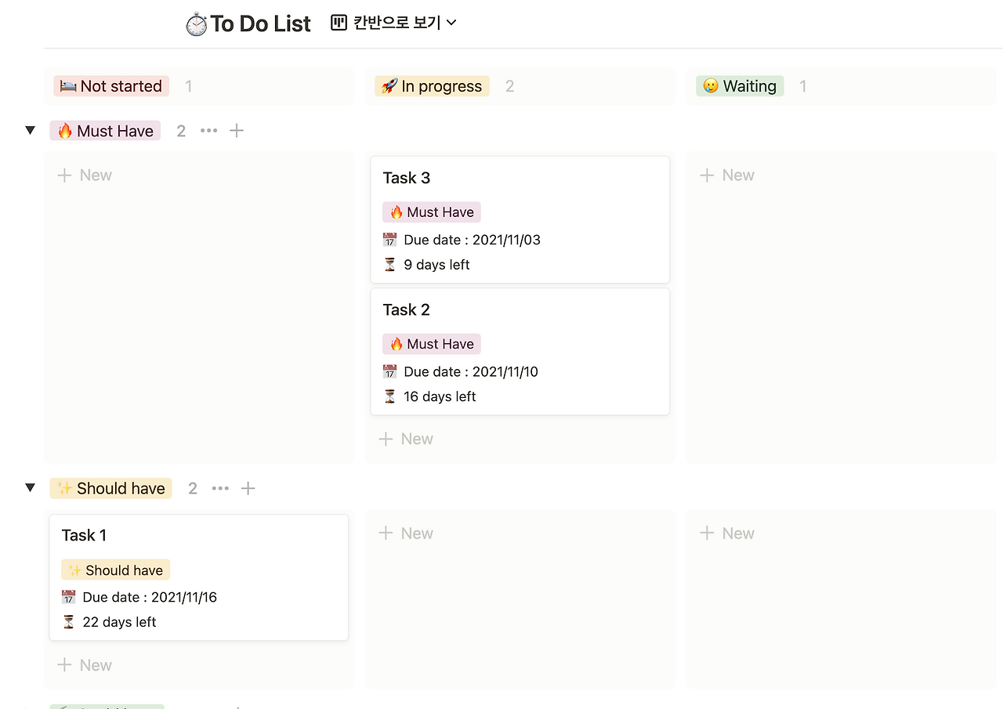Click the calendar icon on Task 3 card
This screenshot has width=1003, height=709.
tap(389, 240)
